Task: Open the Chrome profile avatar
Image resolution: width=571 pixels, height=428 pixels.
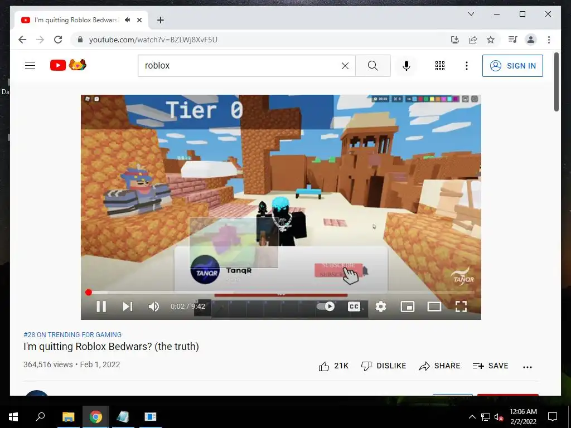Action: [531, 40]
